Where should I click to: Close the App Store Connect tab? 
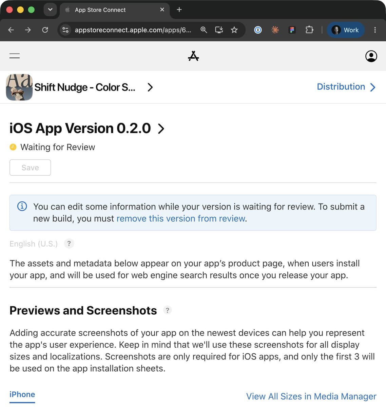click(162, 9)
